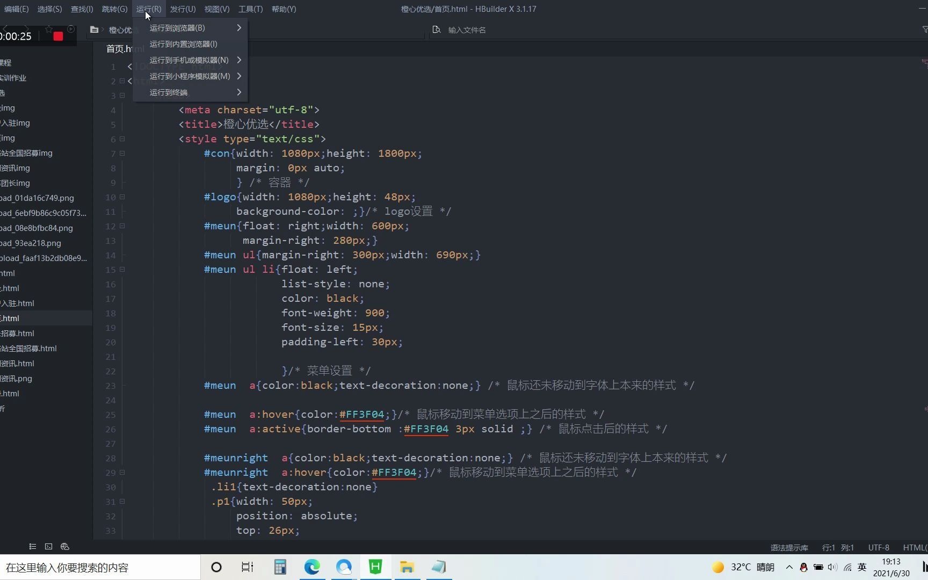Click the clock showing 19:13
This screenshot has height=580, width=928.
pyautogui.click(x=891, y=561)
